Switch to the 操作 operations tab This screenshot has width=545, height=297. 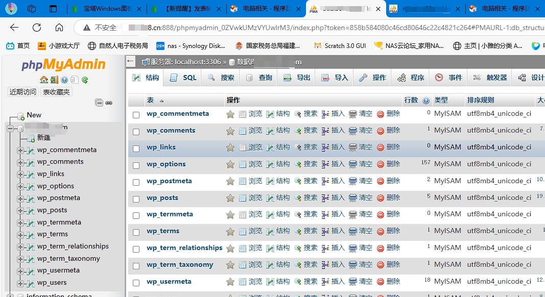(x=372, y=78)
